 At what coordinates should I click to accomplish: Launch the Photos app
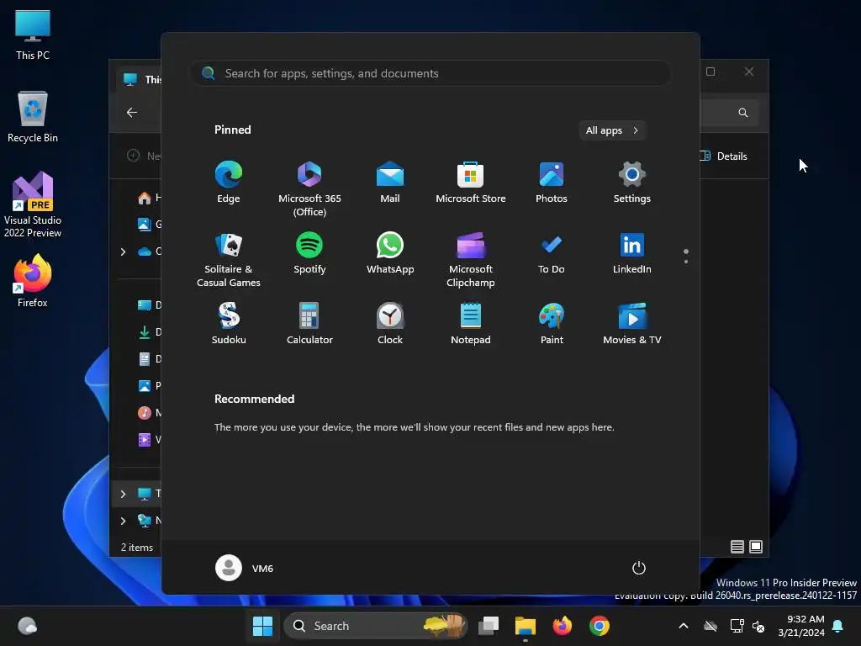552,183
